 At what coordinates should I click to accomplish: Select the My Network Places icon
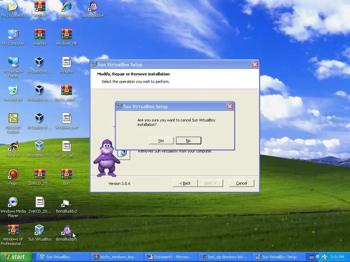click(x=13, y=67)
